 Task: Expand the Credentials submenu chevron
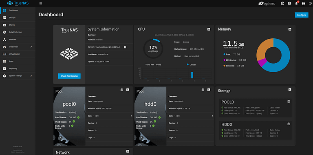click(31, 47)
